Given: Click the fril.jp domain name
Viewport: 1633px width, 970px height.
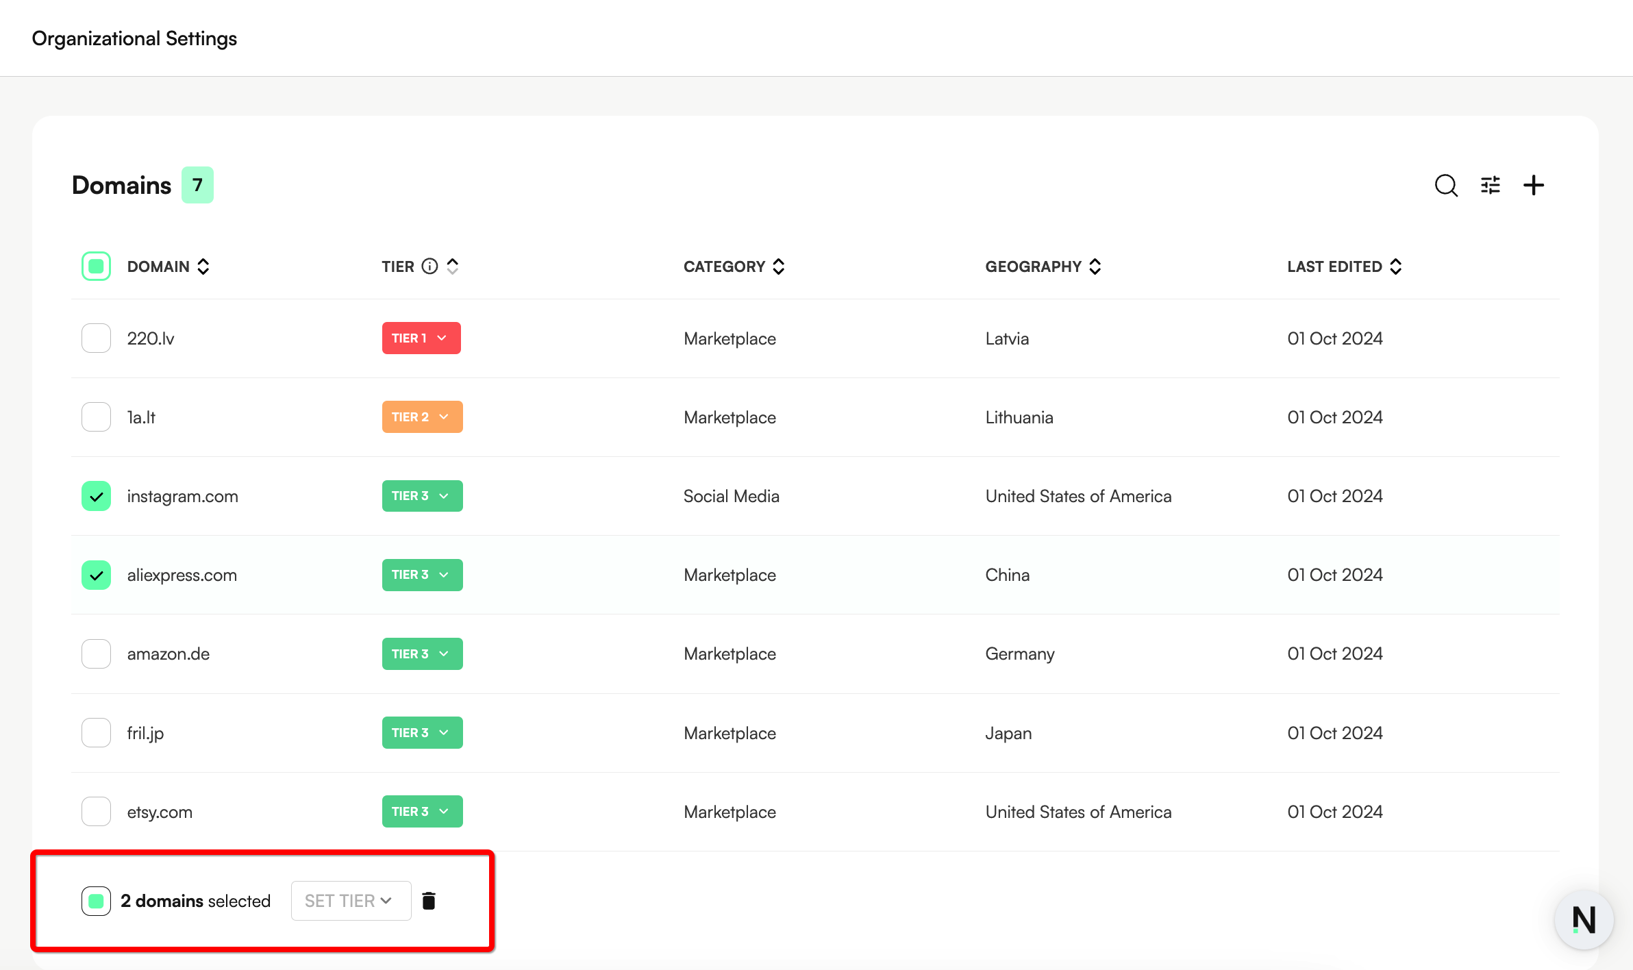Looking at the screenshot, I should coord(145,733).
